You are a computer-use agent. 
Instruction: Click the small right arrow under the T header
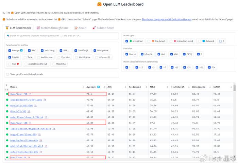point(8,90)
